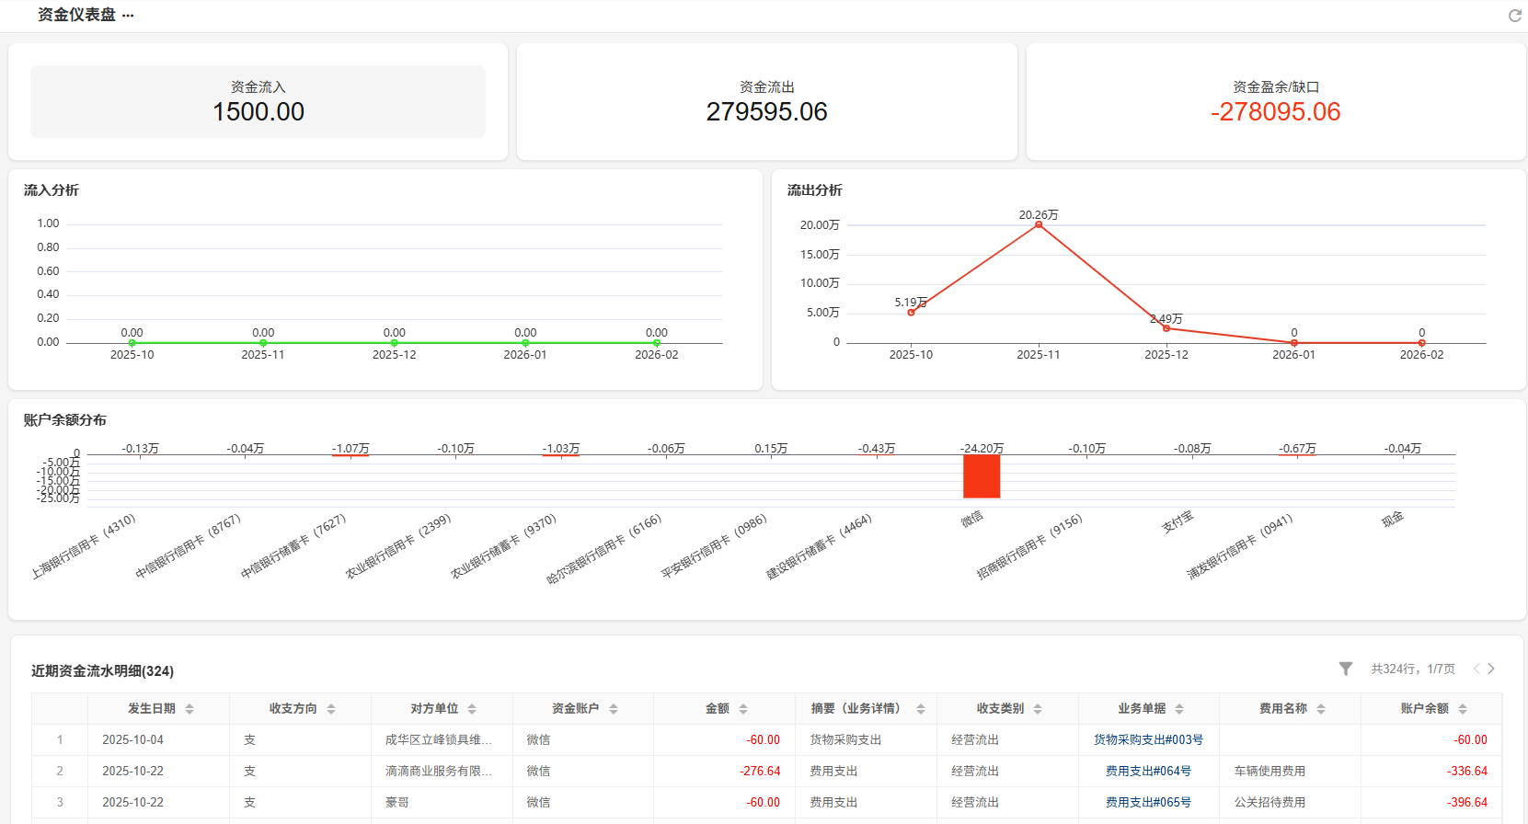Screen dimensions: 1528x824
Task: Sort by 金额 column arrows
Action: point(743,709)
